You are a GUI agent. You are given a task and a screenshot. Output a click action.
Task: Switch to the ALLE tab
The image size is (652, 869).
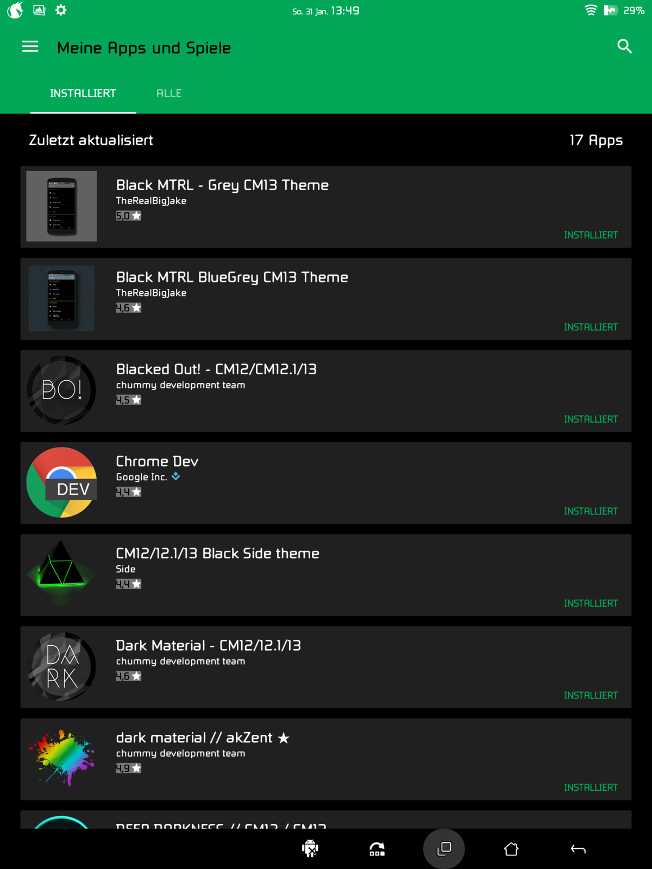(169, 93)
